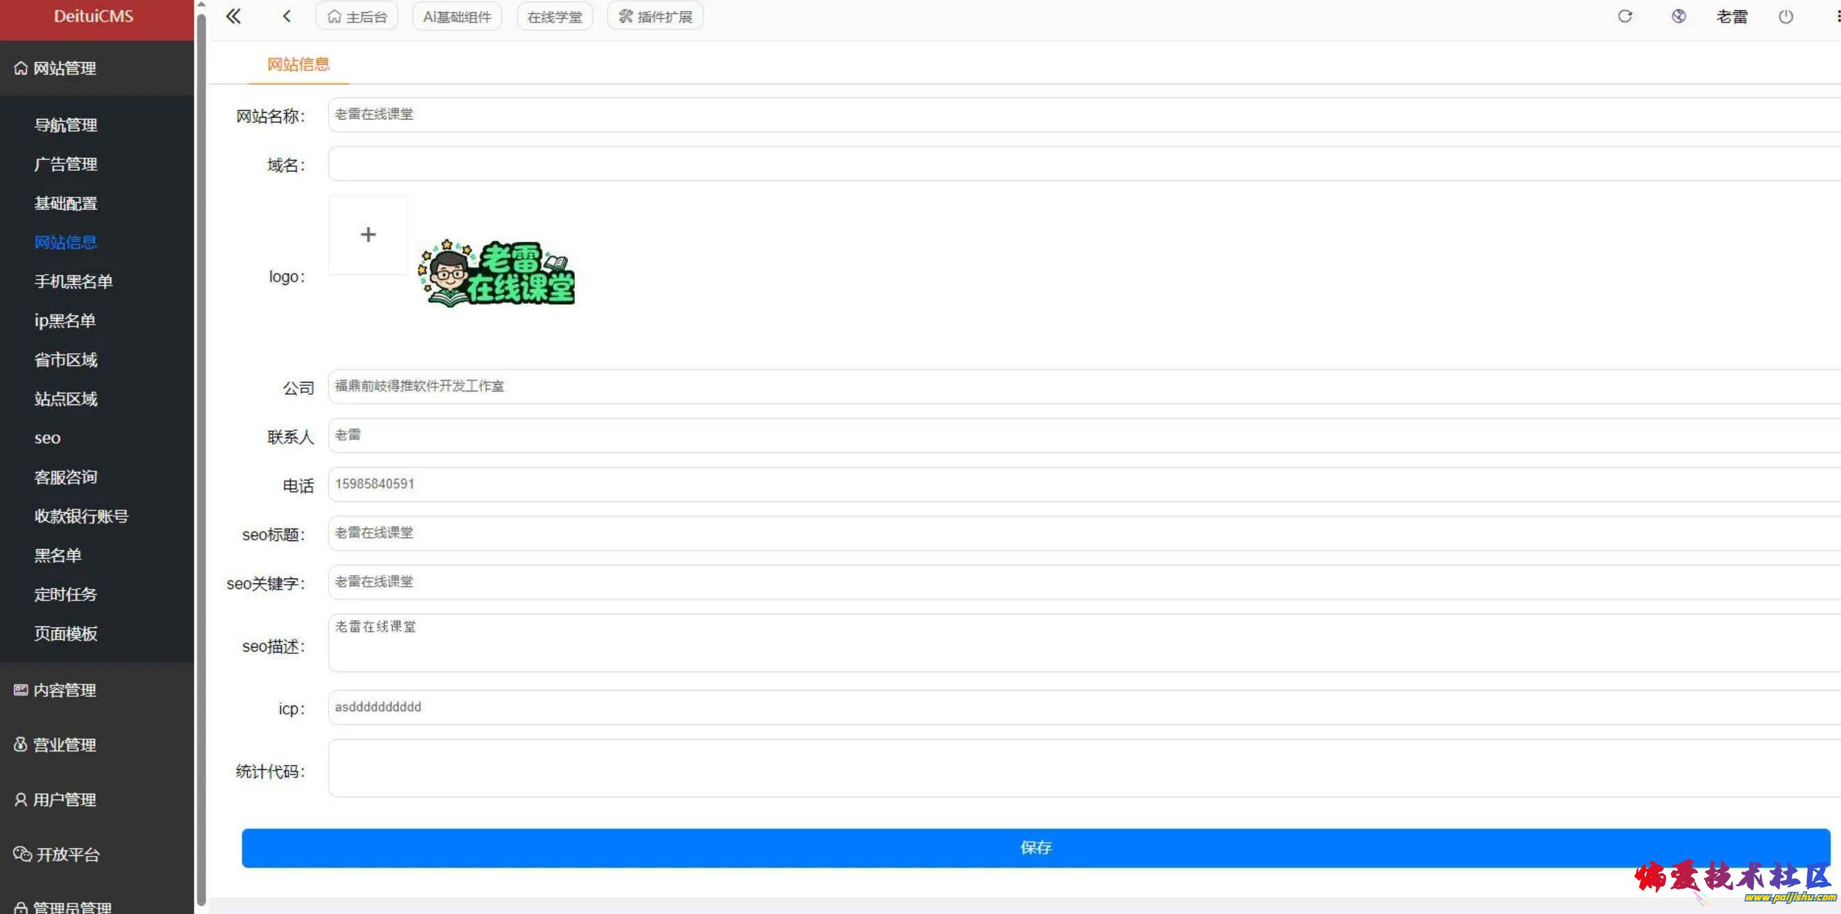Click the blue 保存 button

coord(1035,848)
